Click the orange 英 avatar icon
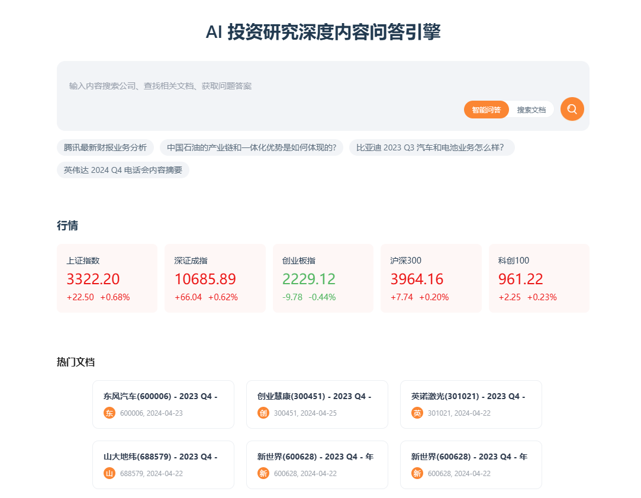 417,413
